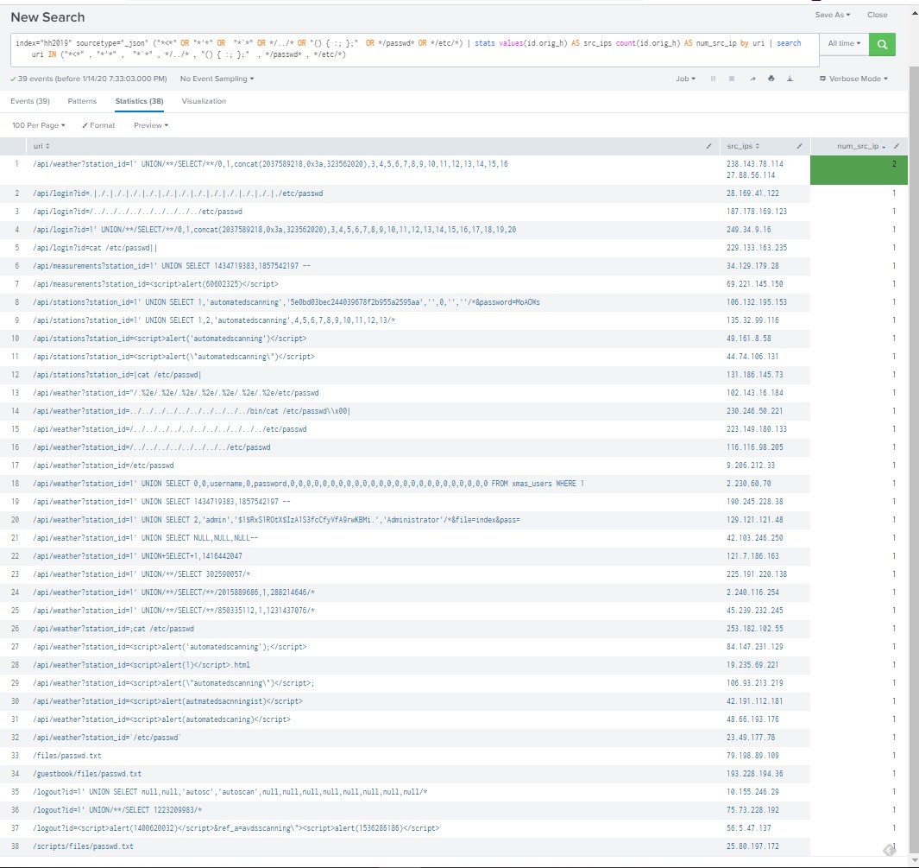Run the search with the green magnifier button
Image resolution: width=919 pixels, height=868 pixels.
[x=882, y=44]
